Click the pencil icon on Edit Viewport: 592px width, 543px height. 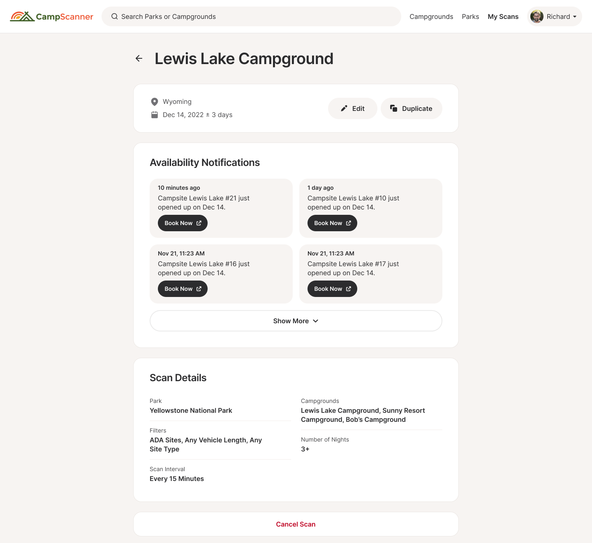[x=344, y=108]
